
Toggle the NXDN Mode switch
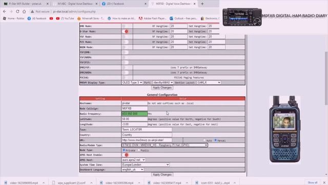[x=125, y=47]
